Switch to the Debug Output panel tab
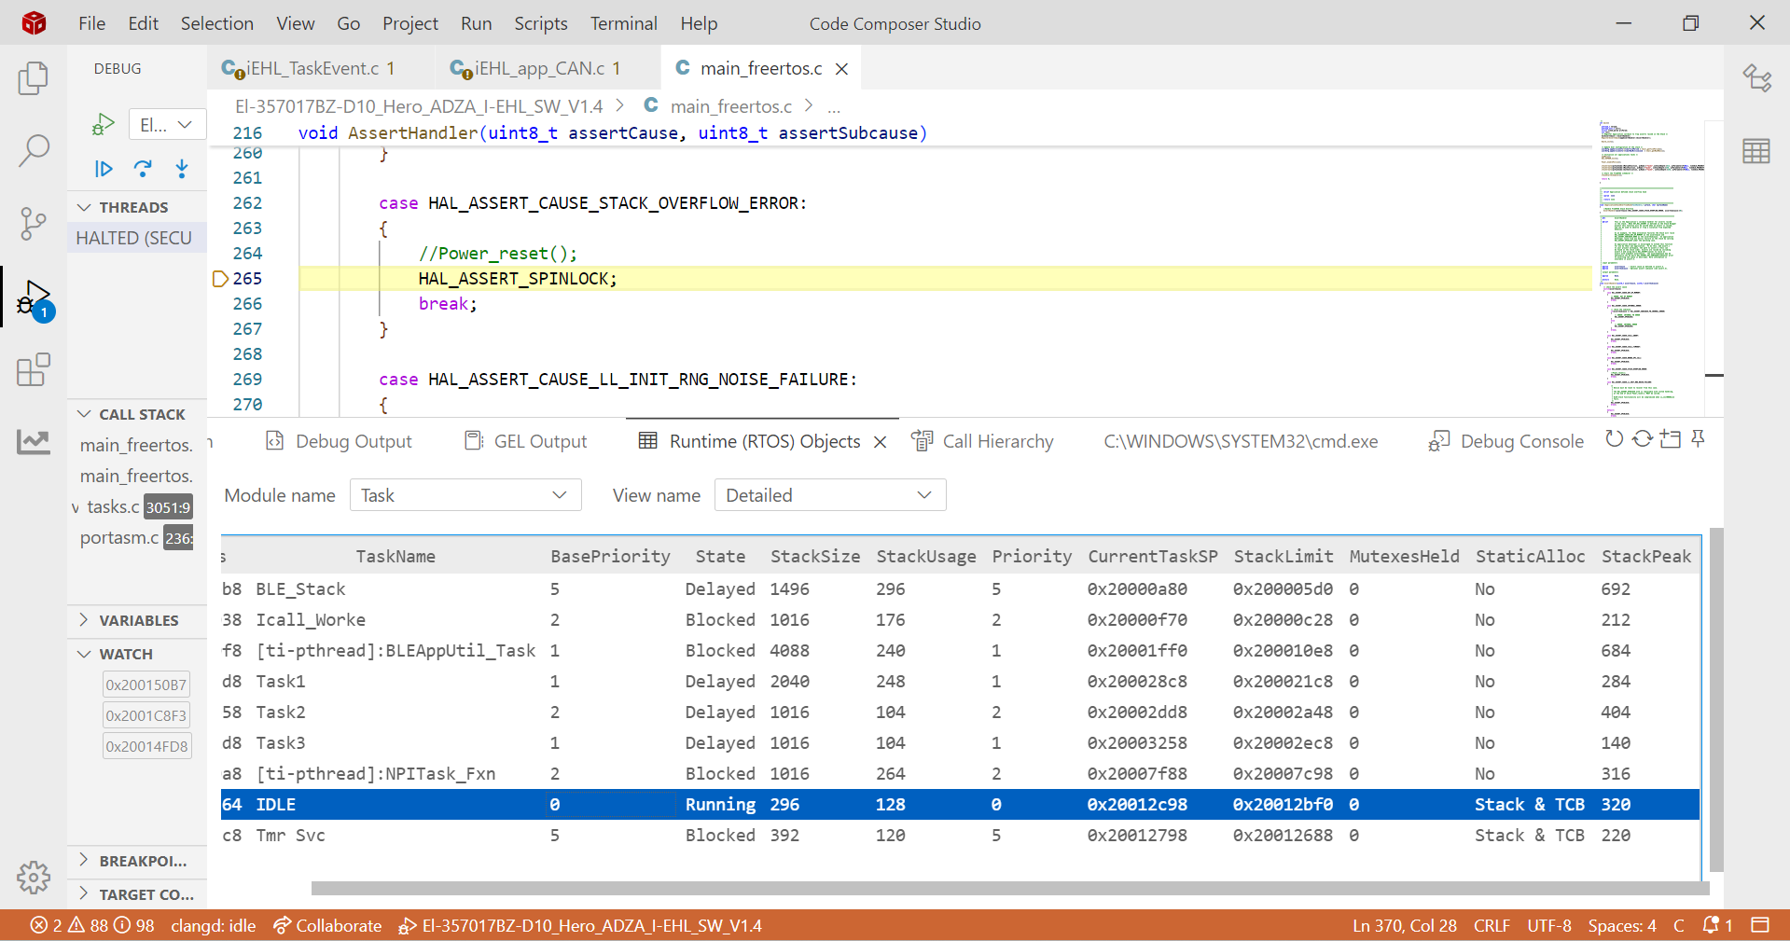The image size is (1790, 941). (339, 441)
